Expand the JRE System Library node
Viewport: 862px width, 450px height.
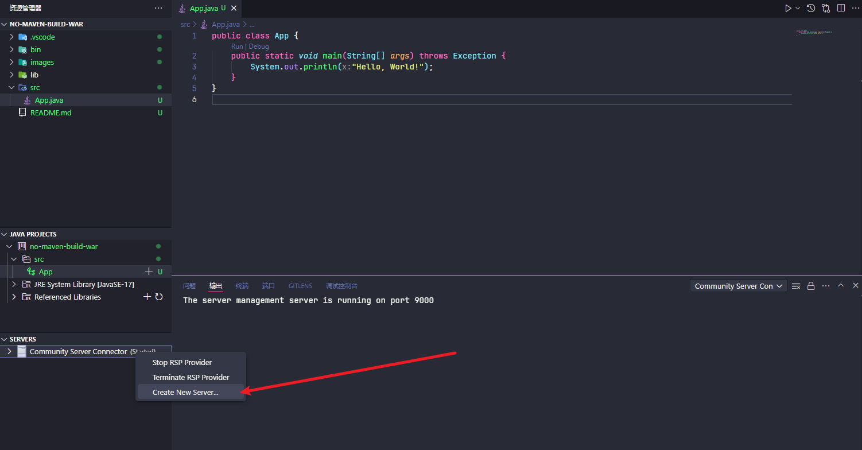pos(14,284)
